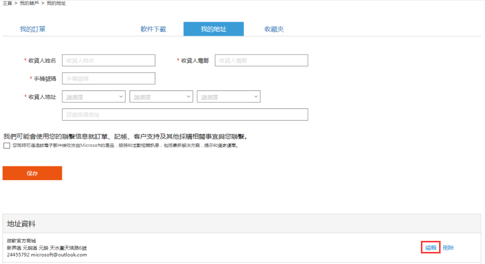Open the third 請選擇 address dropdown
The height and width of the screenshot is (264, 485).
click(x=229, y=97)
